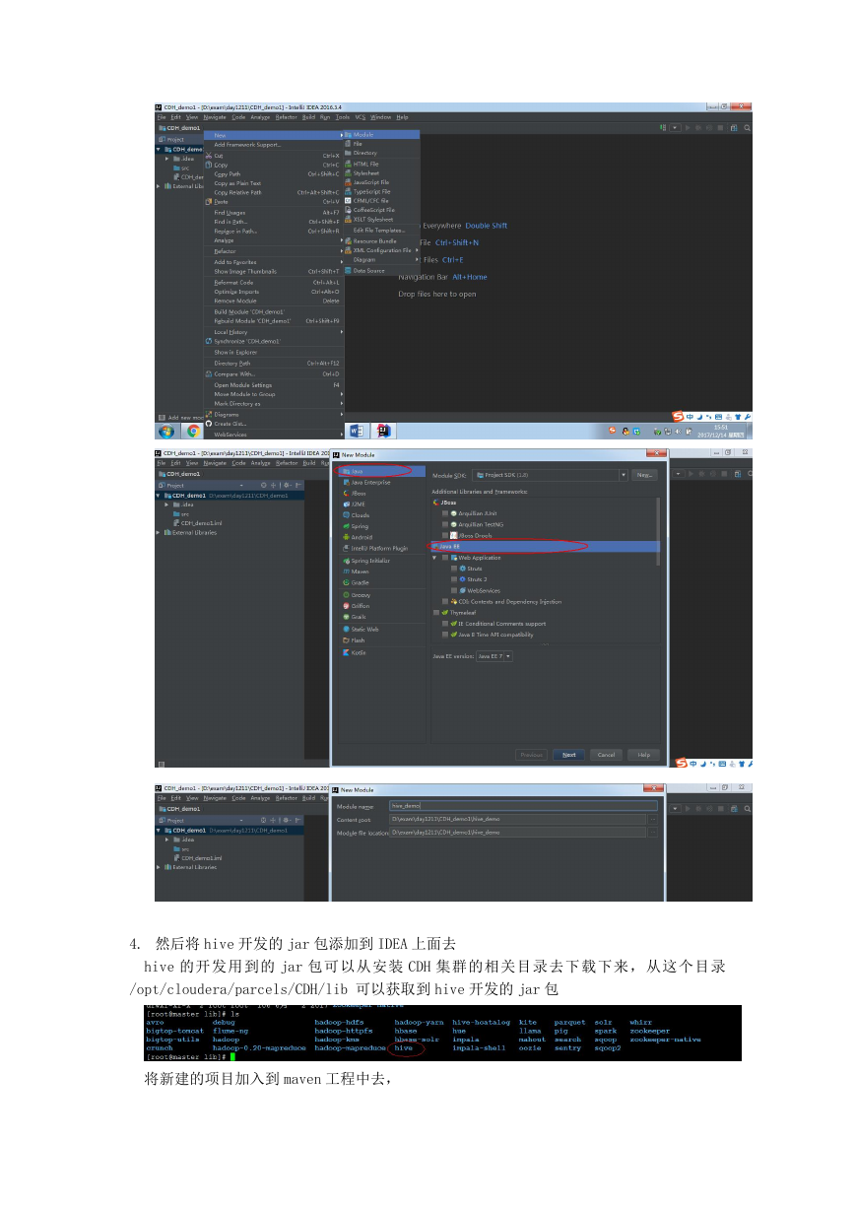Click the New... SDK button
Image resolution: width=856 pixels, height=1210 pixels.
tap(645, 475)
